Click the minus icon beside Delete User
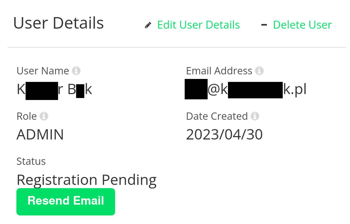 (264, 25)
